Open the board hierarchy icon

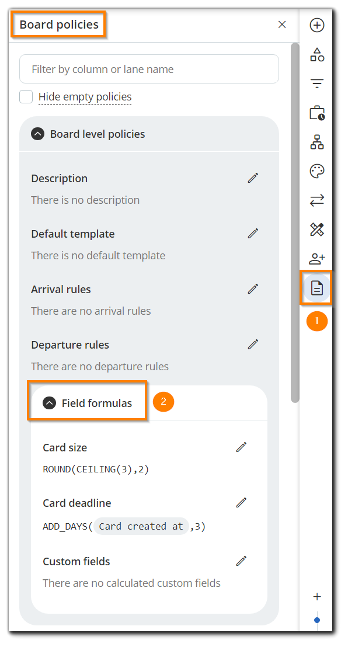[316, 142]
